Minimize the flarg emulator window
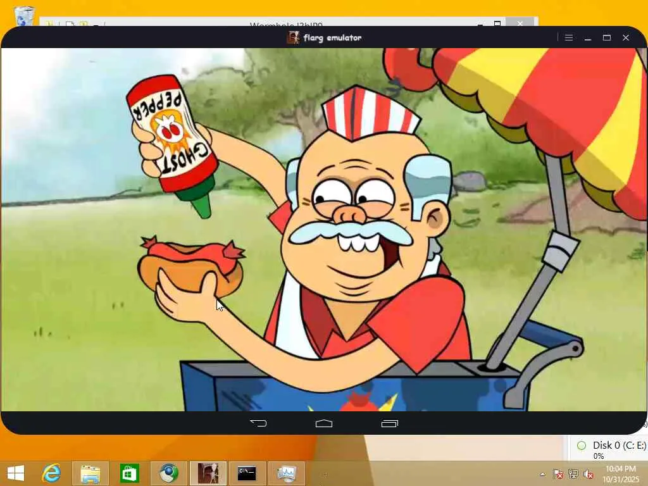The height and width of the screenshot is (486, 648). click(588, 37)
